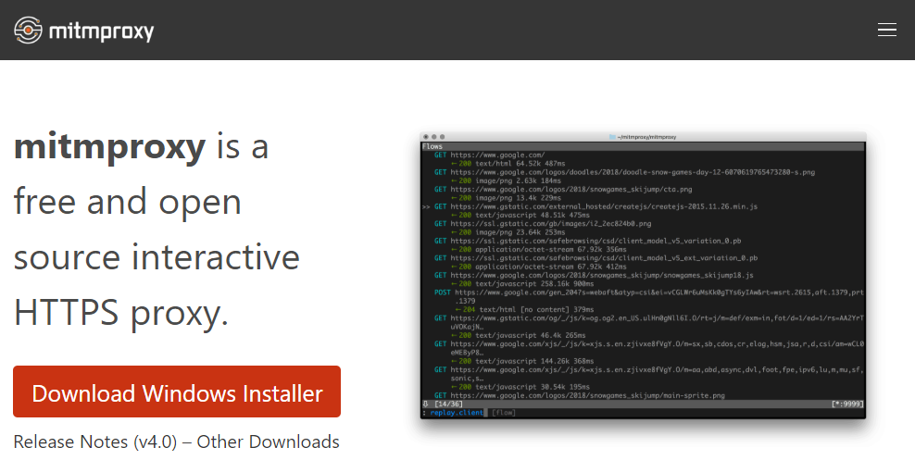Open the Release Notes (v4.0) link

click(95, 441)
